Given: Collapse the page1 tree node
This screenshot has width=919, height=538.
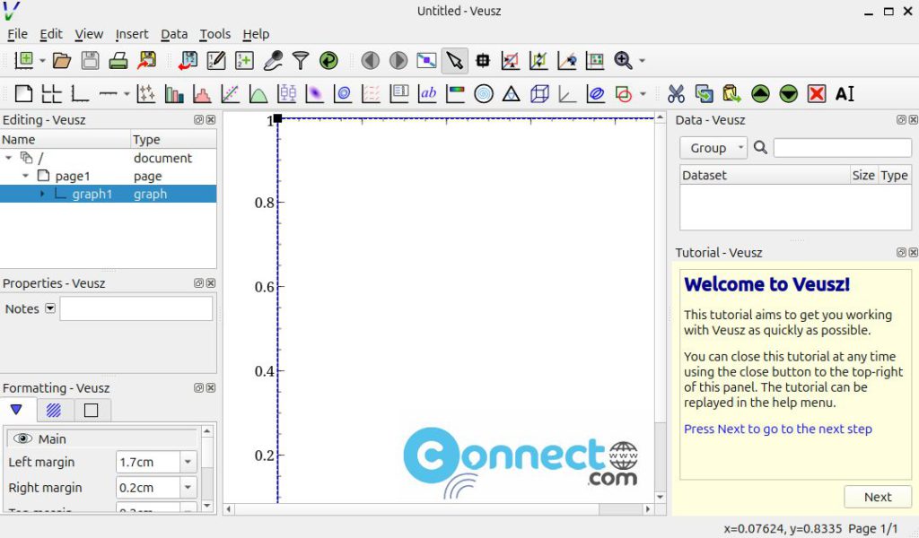Looking at the screenshot, I should (26, 176).
